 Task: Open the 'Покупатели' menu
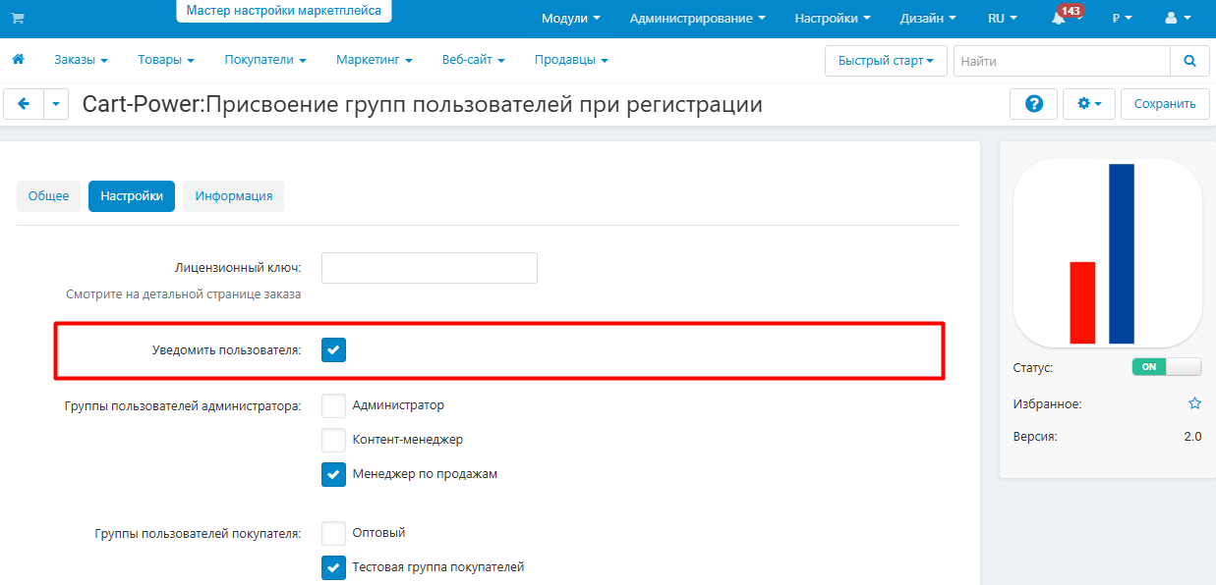click(265, 61)
